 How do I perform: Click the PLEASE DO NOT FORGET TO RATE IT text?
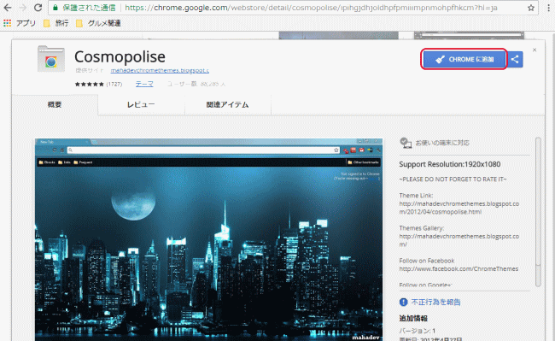453,179
